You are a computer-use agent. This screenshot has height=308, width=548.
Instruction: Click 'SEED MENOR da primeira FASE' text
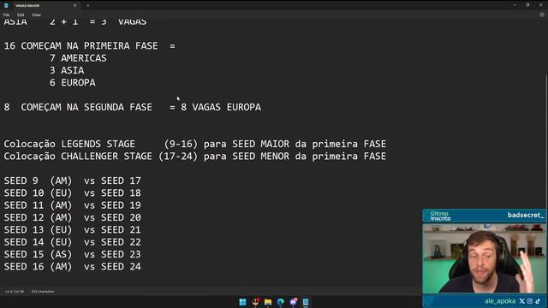(x=309, y=156)
